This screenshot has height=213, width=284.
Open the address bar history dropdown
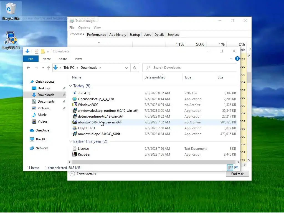pos(126,68)
